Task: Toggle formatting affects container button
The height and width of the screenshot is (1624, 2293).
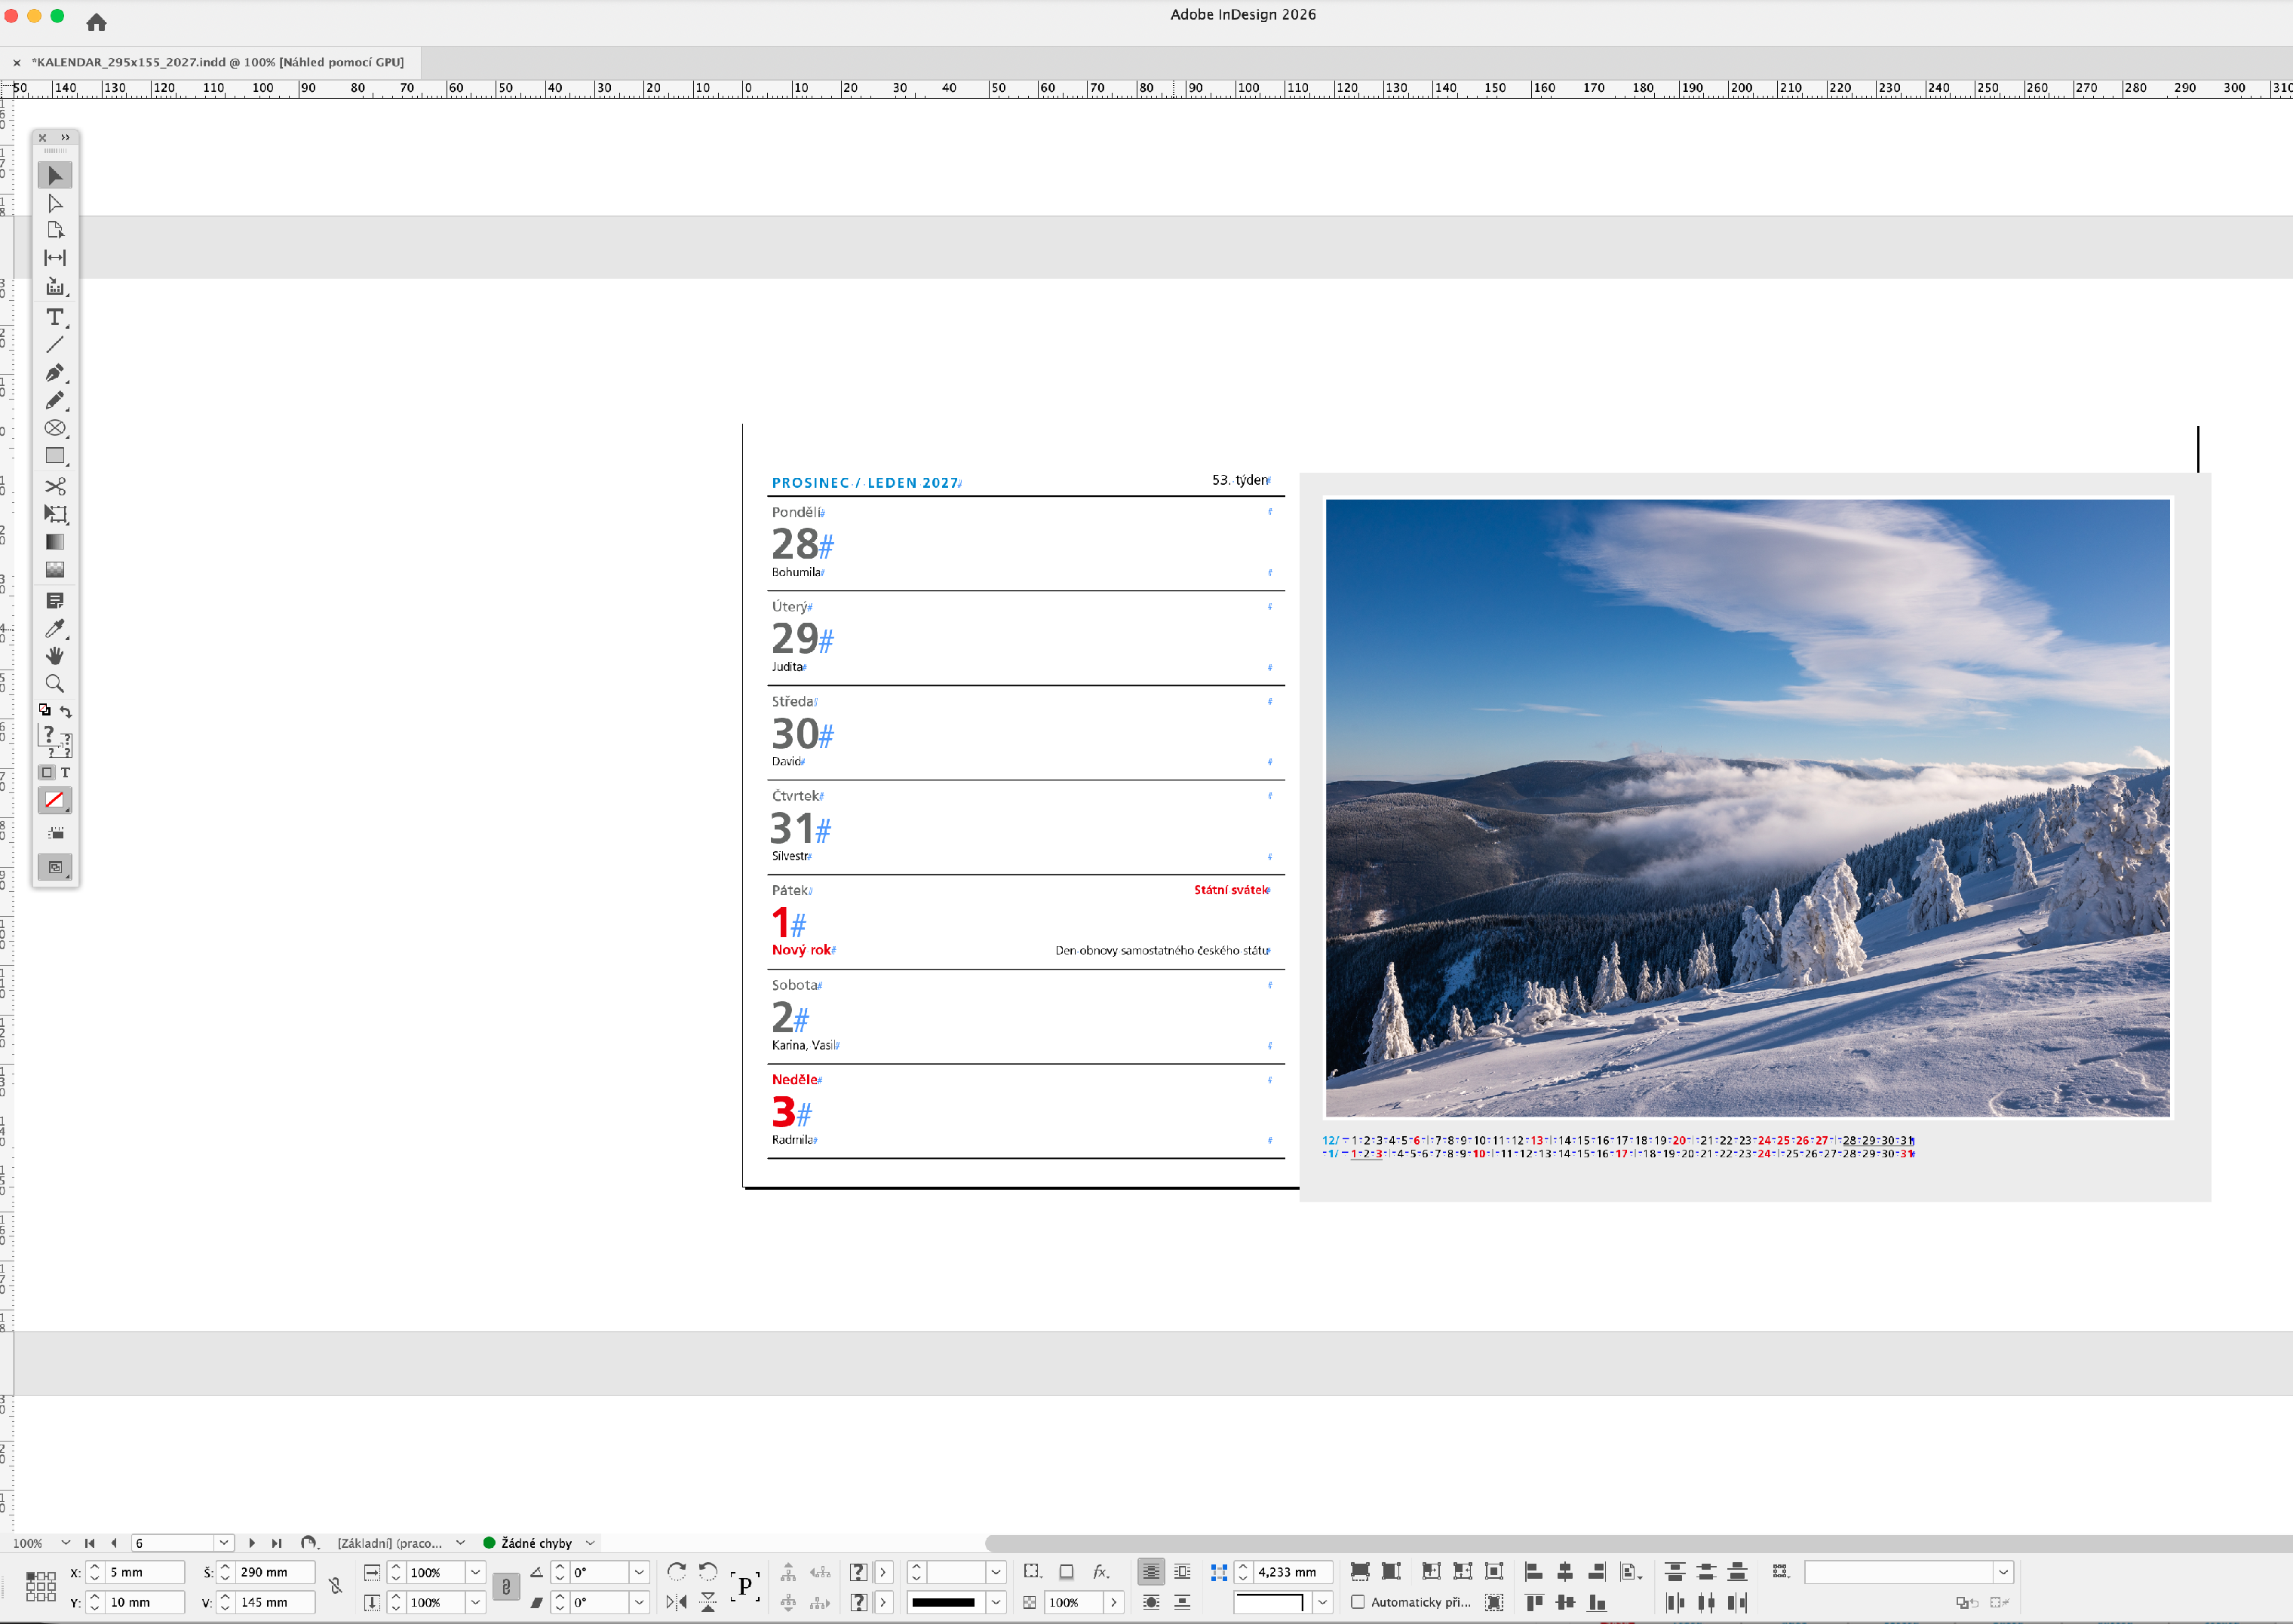Action: (47, 773)
